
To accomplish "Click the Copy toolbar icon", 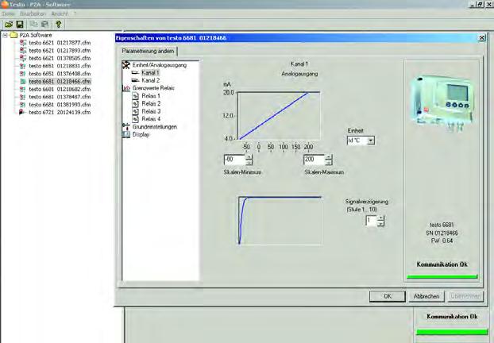I will click(x=33, y=25).
